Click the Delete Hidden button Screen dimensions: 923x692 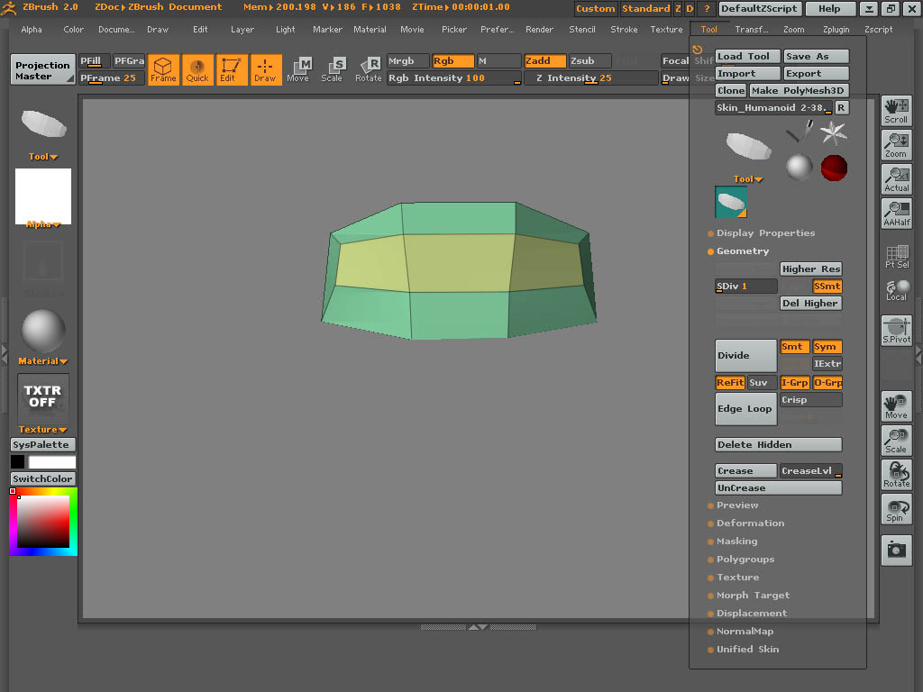coord(778,445)
